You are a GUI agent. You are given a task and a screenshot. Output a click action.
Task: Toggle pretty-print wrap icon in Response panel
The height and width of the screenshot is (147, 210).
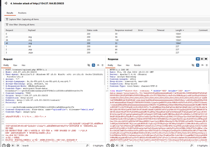198,65
